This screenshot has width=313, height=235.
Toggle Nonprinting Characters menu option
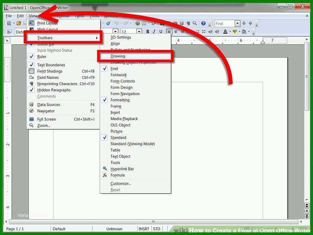[x=63, y=84]
